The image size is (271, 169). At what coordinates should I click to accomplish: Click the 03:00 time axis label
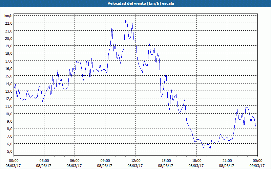click(x=44, y=161)
